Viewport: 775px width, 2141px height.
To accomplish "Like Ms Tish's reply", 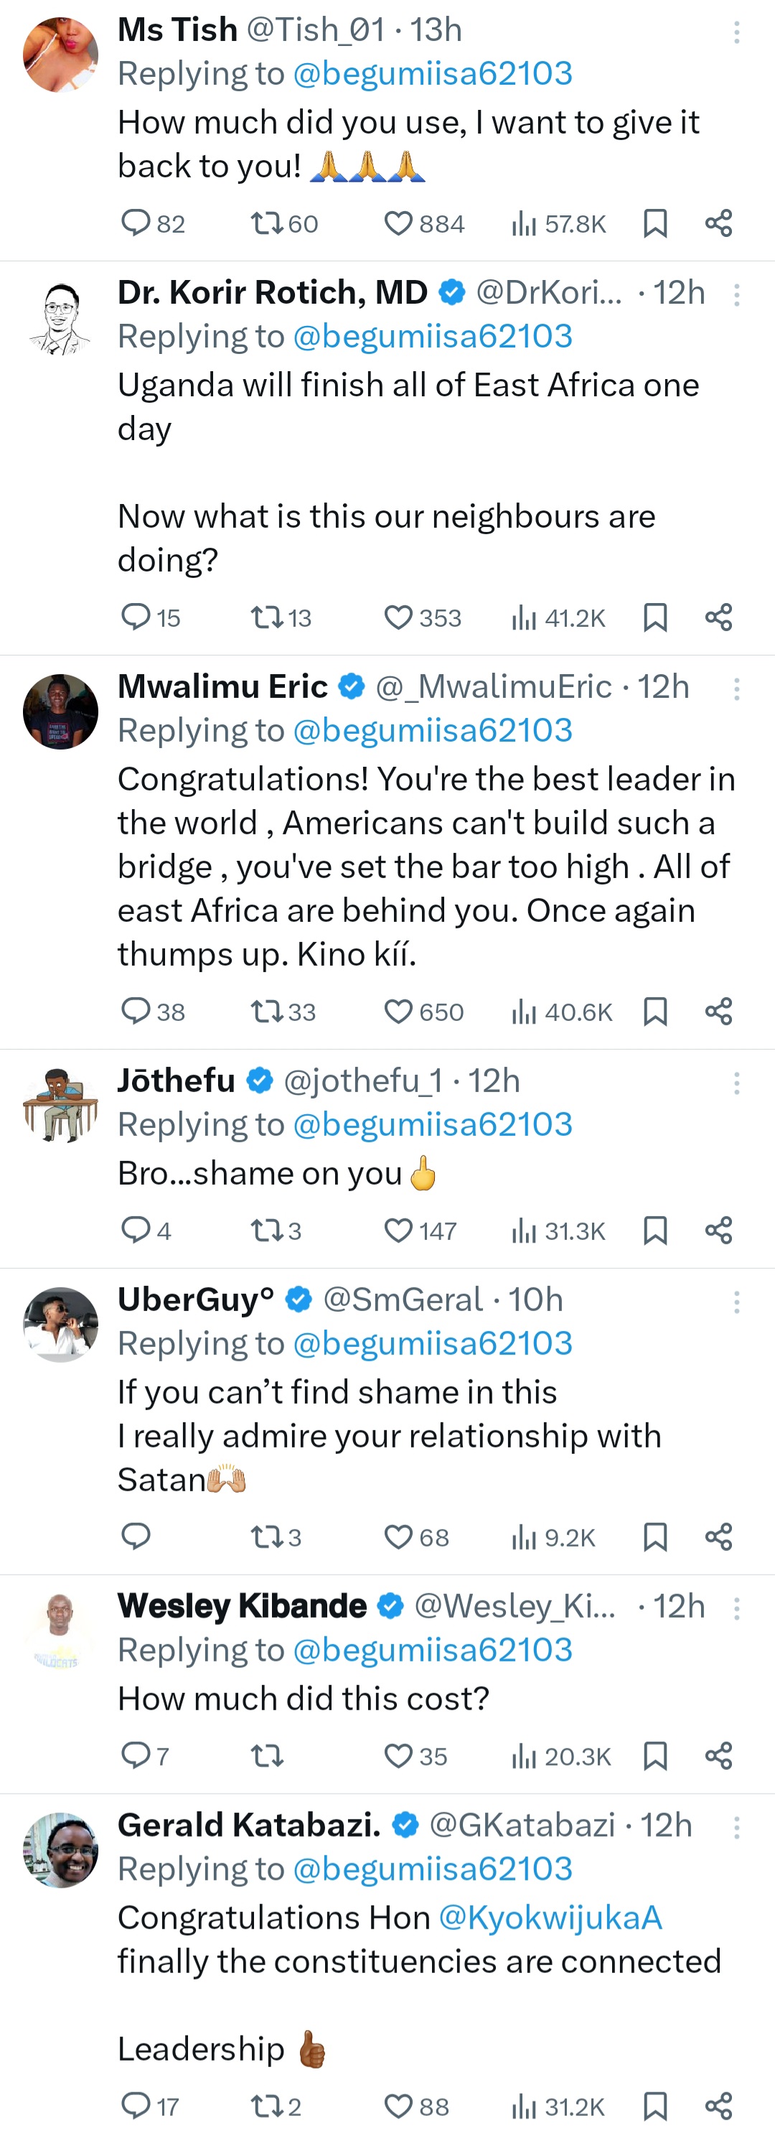I will (399, 223).
